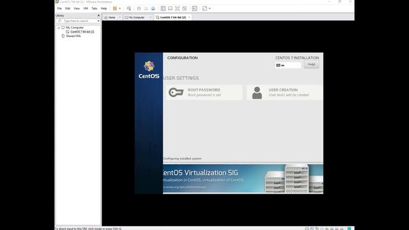Click the "CONFIGURATION" title text
Image resolution: width=409 pixels, height=230 pixels.
tap(182, 58)
